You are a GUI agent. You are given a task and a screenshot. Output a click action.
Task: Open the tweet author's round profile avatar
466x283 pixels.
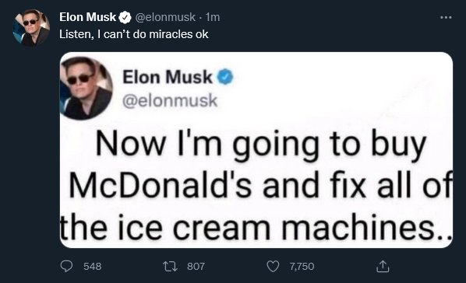click(31, 28)
